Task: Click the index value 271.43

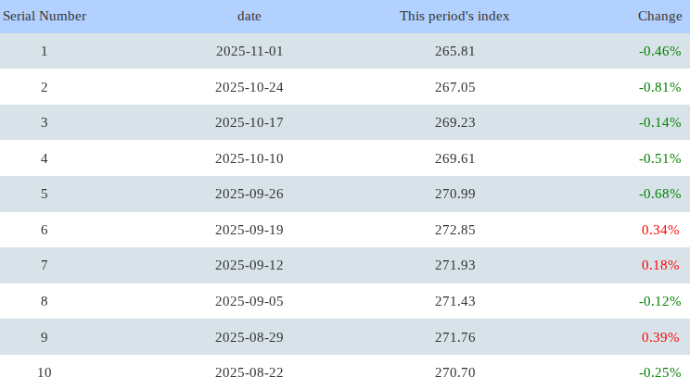Action: [x=454, y=301]
